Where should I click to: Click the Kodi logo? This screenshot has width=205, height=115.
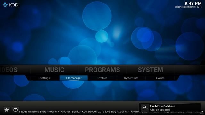[x=11, y=5]
